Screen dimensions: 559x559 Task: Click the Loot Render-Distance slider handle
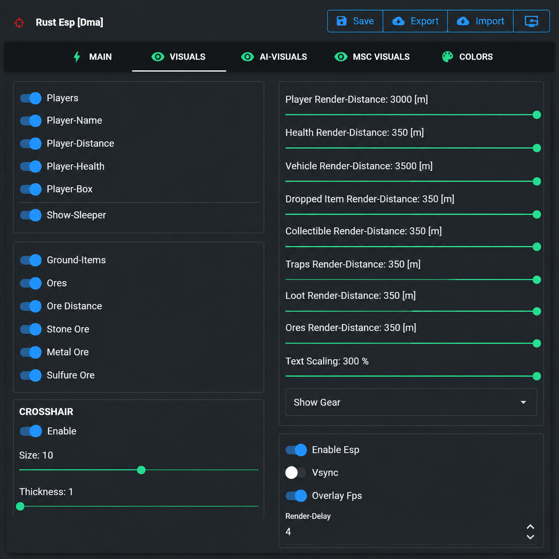pos(537,311)
